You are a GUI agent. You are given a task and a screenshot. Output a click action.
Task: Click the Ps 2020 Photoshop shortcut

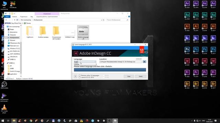(x=187, y=50)
